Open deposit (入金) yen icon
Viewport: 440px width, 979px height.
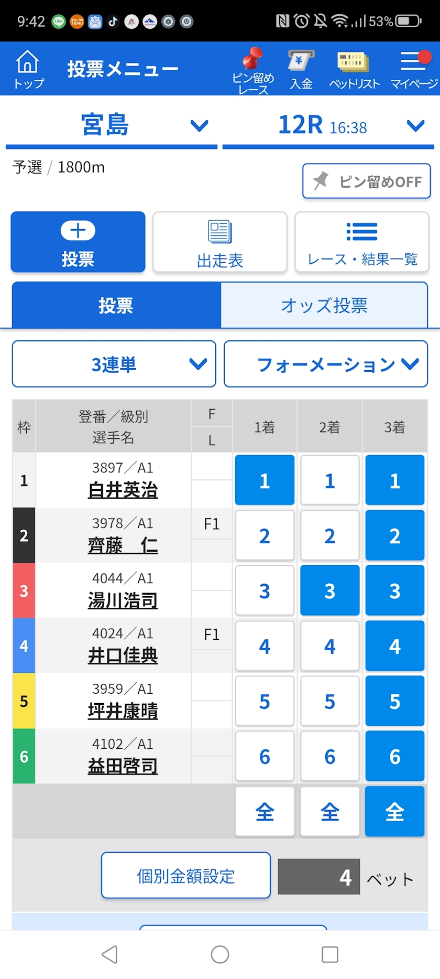(x=301, y=70)
